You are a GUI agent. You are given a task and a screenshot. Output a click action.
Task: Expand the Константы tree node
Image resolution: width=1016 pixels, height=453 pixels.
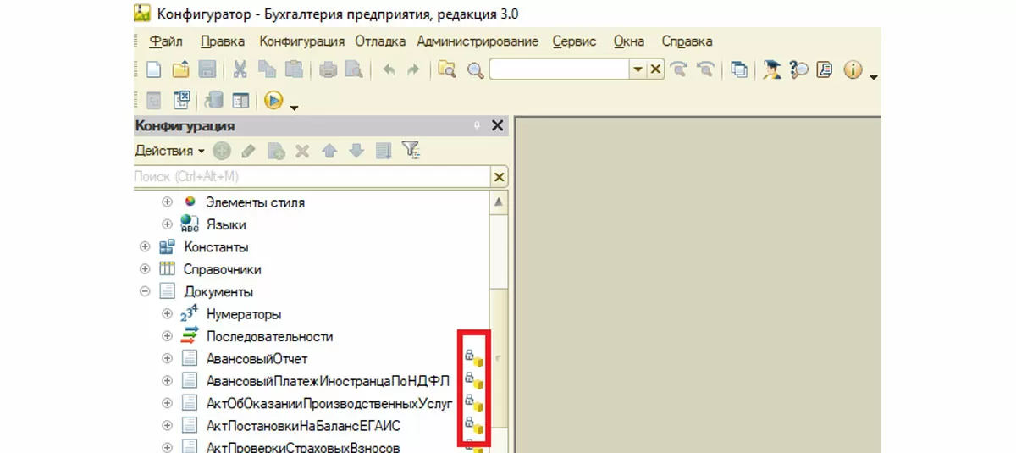pos(145,247)
